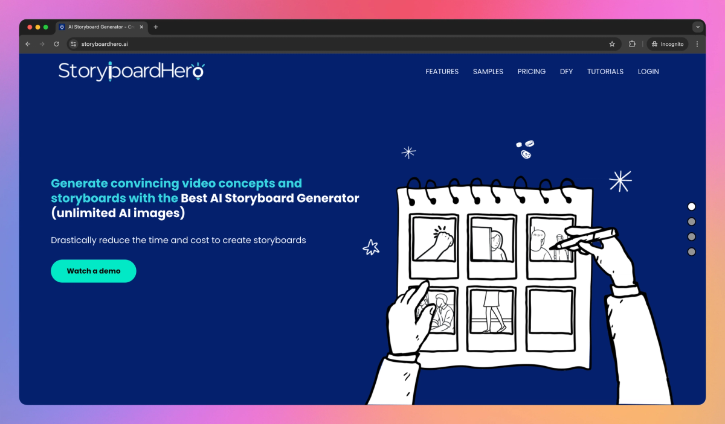Bookmark this page with the star icon
Image resolution: width=725 pixels, height=424 pixels.
pyautogui.click(x=612, y=44)
